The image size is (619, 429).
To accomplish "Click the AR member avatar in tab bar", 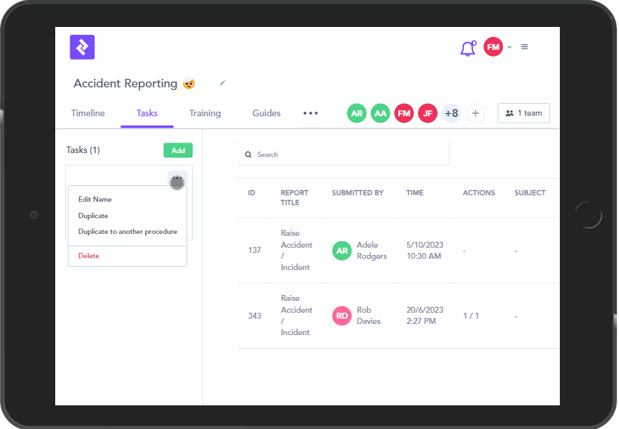I will pos(357,113).
